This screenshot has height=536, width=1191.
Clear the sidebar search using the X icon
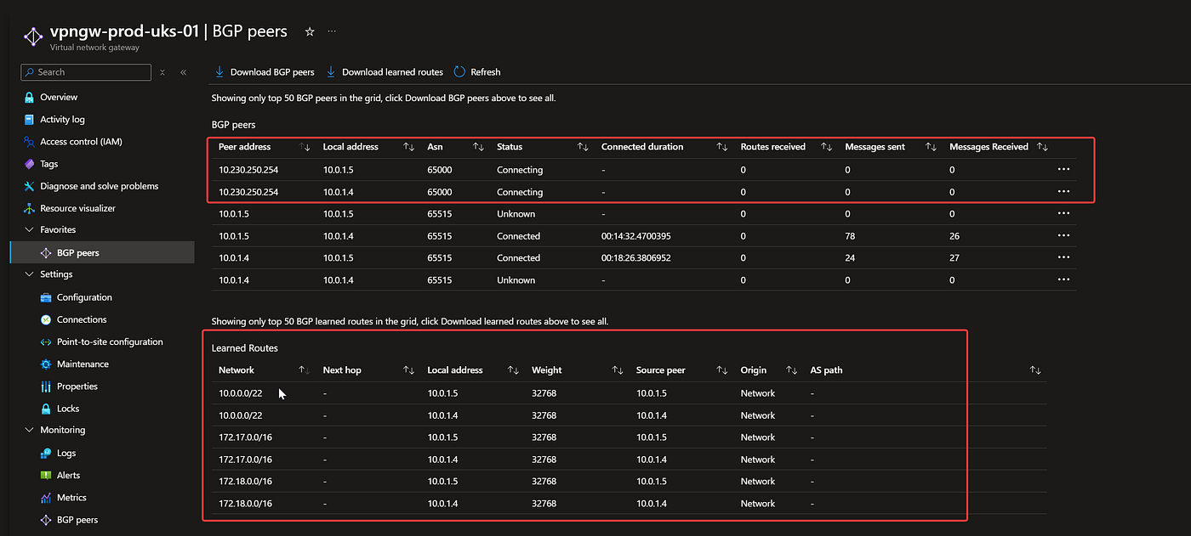pyautogui.click(x=162, y=72)
